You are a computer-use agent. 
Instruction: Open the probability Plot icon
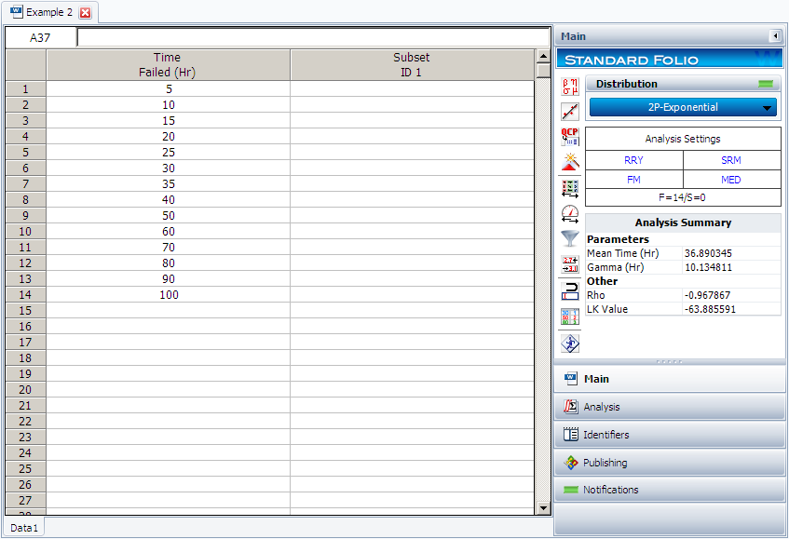click(570, 112)
